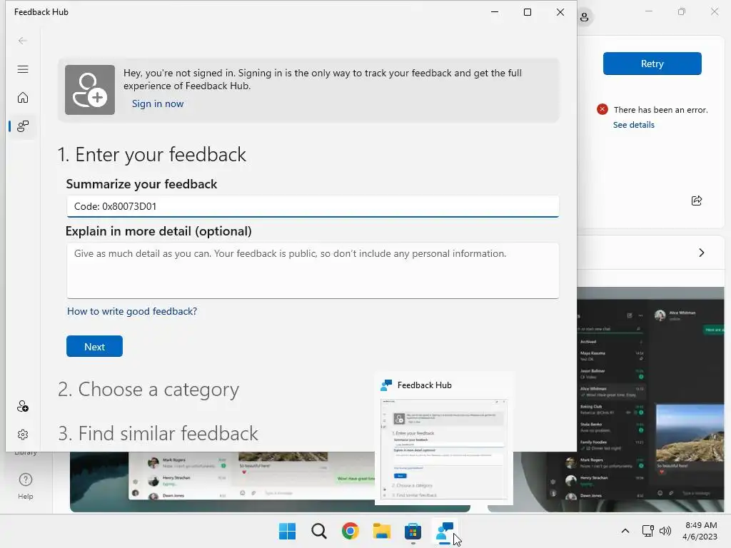Click Feedback Hub taskbar icon
Image resolution: width=731 pixels, height=548 pixels.
coord(444,531)
